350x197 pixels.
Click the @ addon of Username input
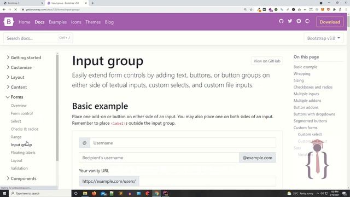[84, 143]
